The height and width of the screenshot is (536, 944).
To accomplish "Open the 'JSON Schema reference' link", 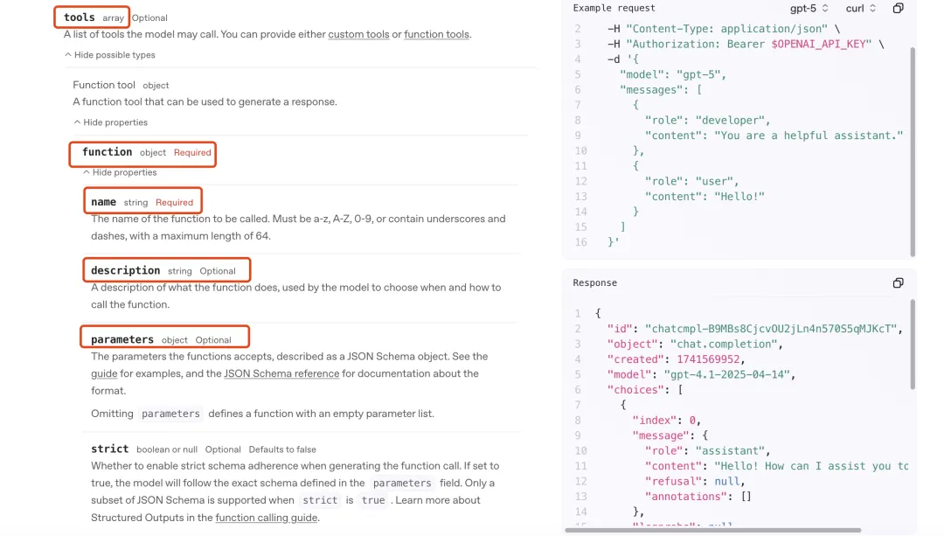I will [281, 373].
